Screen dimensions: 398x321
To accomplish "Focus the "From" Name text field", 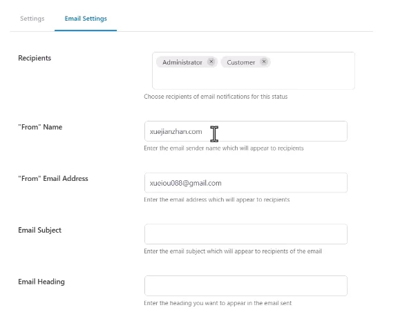I will pyautogui.click(x=246, y=131).
